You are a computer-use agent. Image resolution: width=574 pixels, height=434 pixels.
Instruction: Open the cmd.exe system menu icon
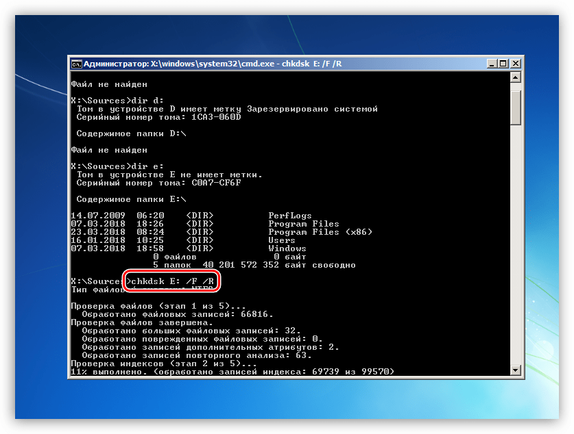(x=77, y=64)
